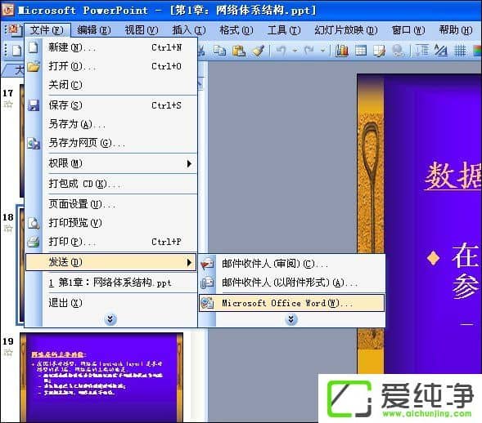Select slide 19 thumbnail
The height and width of the screenshot is (423, 482).
tap(101, 377)
